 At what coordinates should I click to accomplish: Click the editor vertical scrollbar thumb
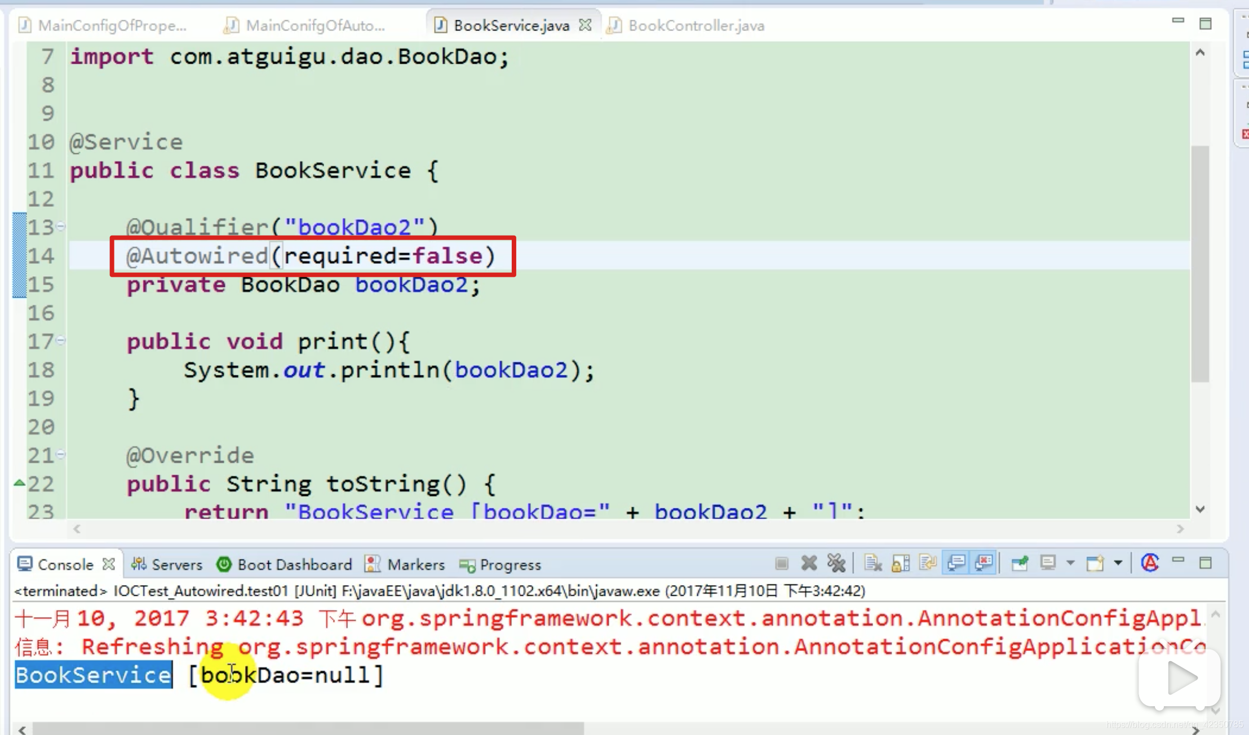[1200, 264]
